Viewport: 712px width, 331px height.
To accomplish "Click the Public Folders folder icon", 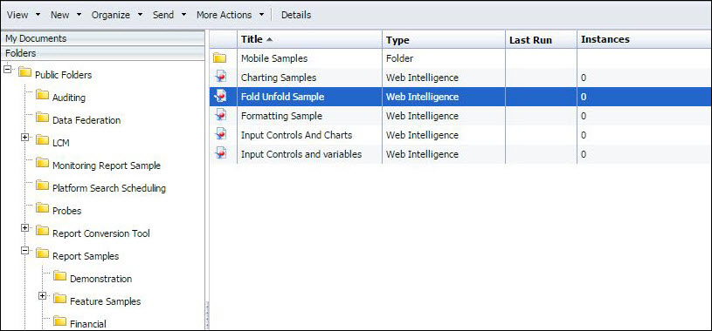I will (24, 72).
